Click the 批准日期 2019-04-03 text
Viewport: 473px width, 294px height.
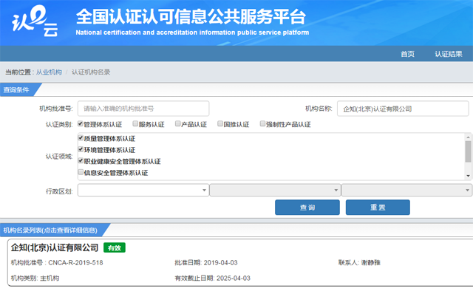click(206, 263)
